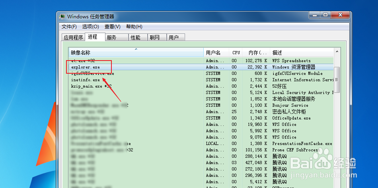The image size is (378, 188).
Task: Sort by 描述 column header
Action: 302,52
